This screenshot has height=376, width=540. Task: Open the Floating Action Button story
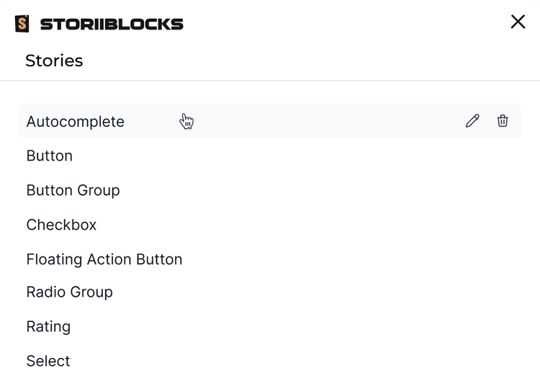coord(104,259)
